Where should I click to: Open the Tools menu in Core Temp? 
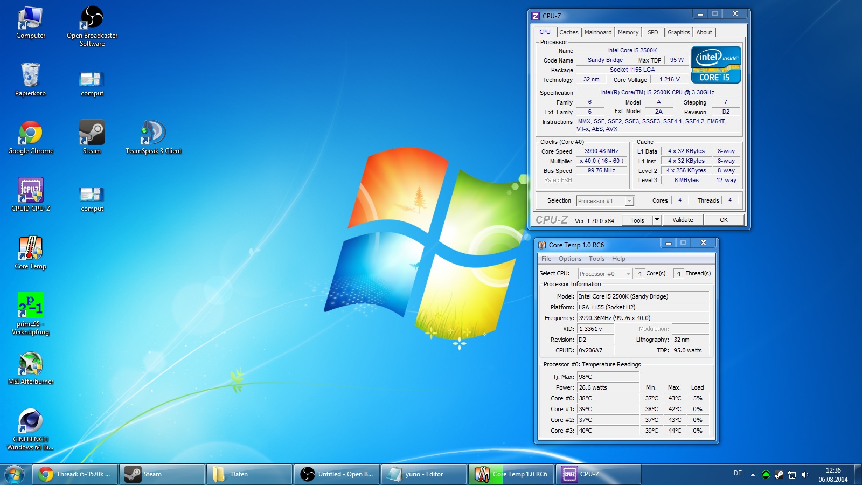[597, 259]
